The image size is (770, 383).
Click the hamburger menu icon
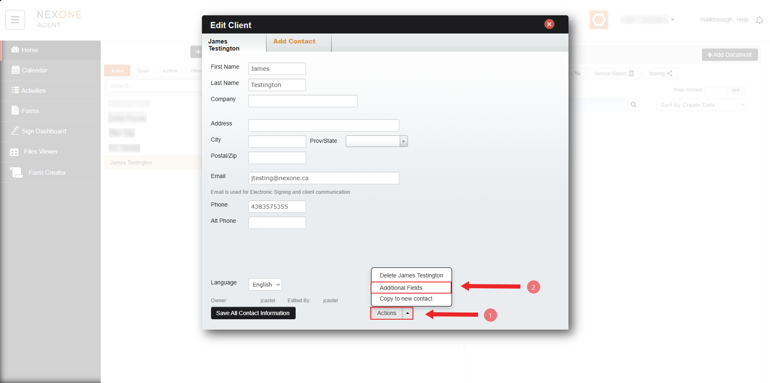pyautogui.click(x=15, y=20)
